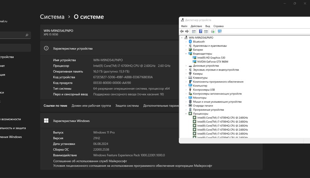
Task: Select the 64-разрядная операционная система value
Action: pos(131,88)
